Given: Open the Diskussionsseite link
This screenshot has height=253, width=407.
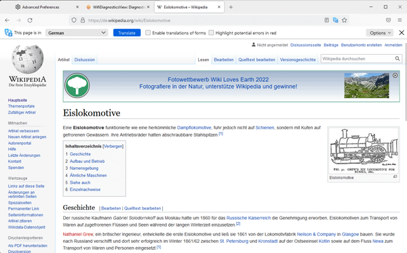Looking at the screenshot, I should [305, 45].
